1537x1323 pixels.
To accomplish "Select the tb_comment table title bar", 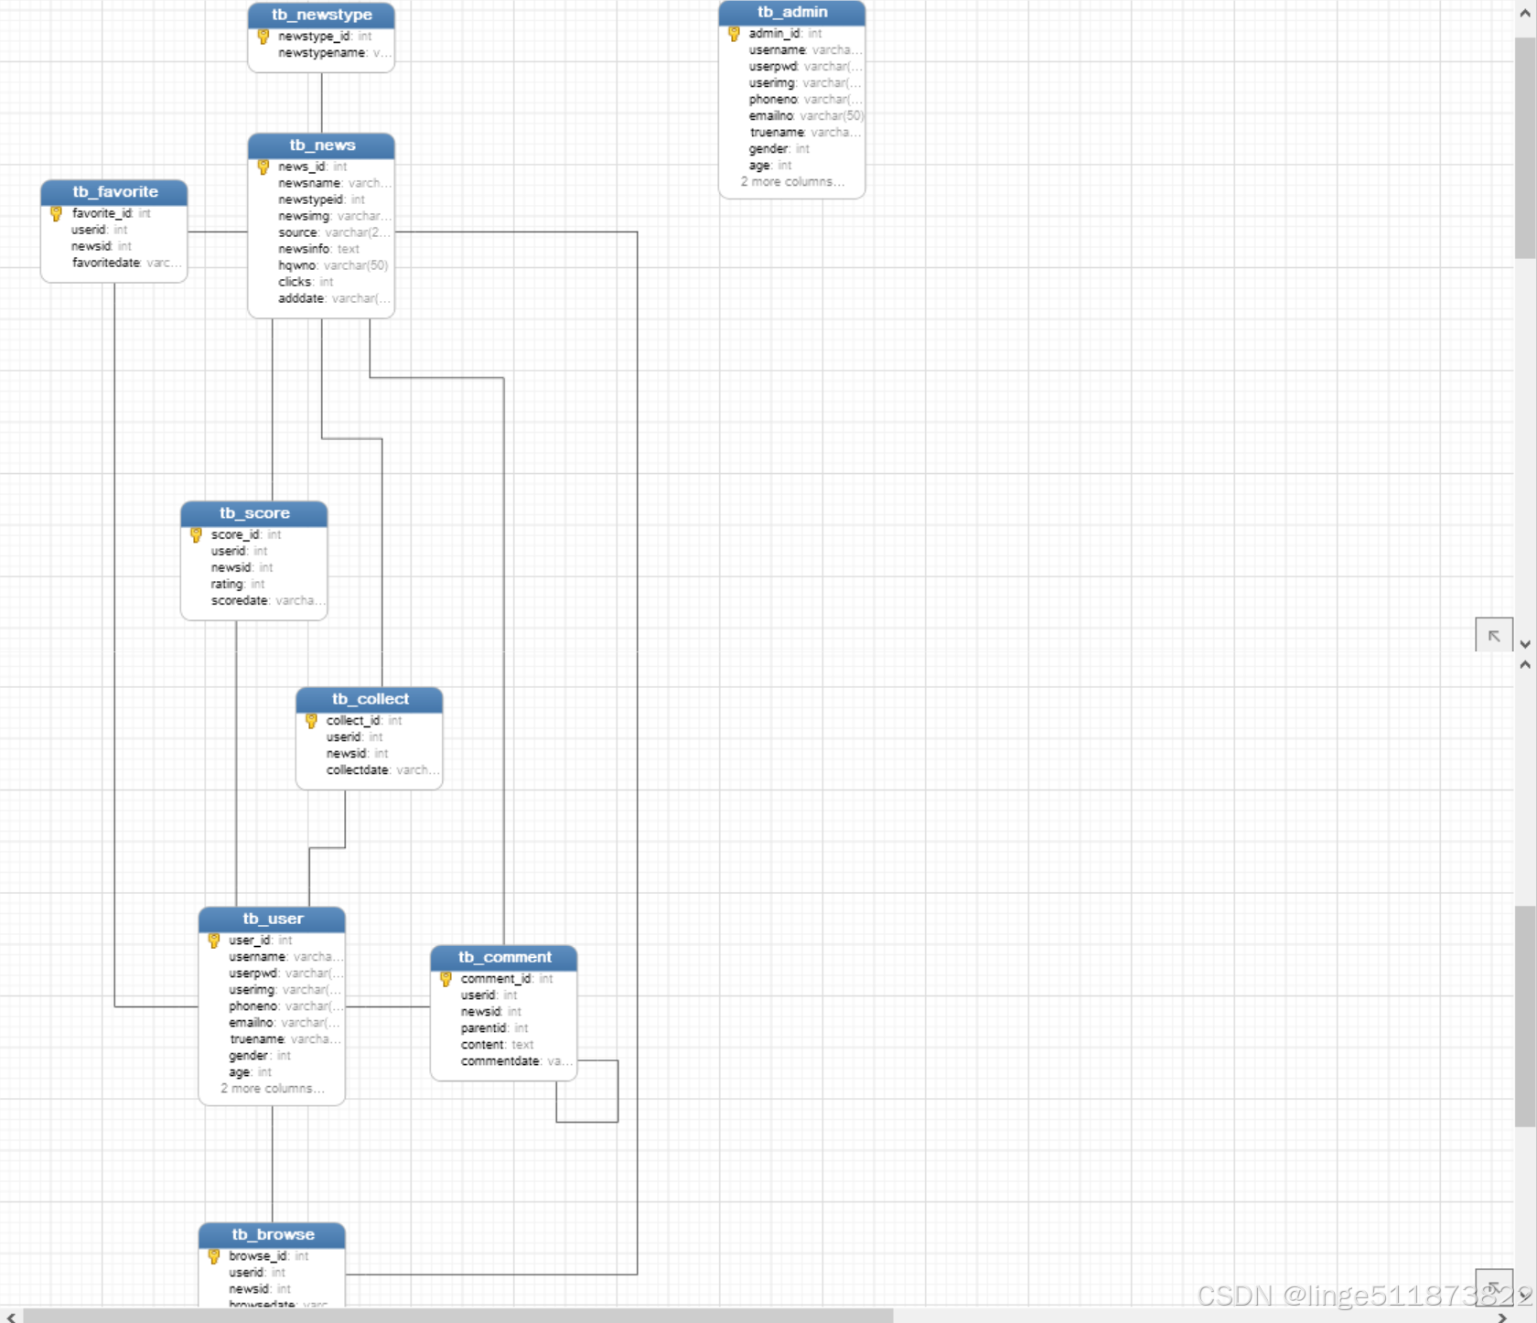I will [504, 957].
